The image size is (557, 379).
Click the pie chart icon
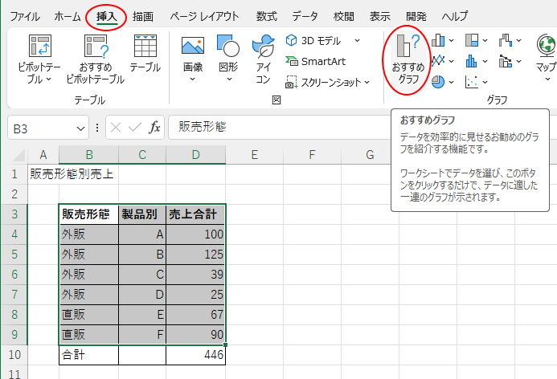438,81
